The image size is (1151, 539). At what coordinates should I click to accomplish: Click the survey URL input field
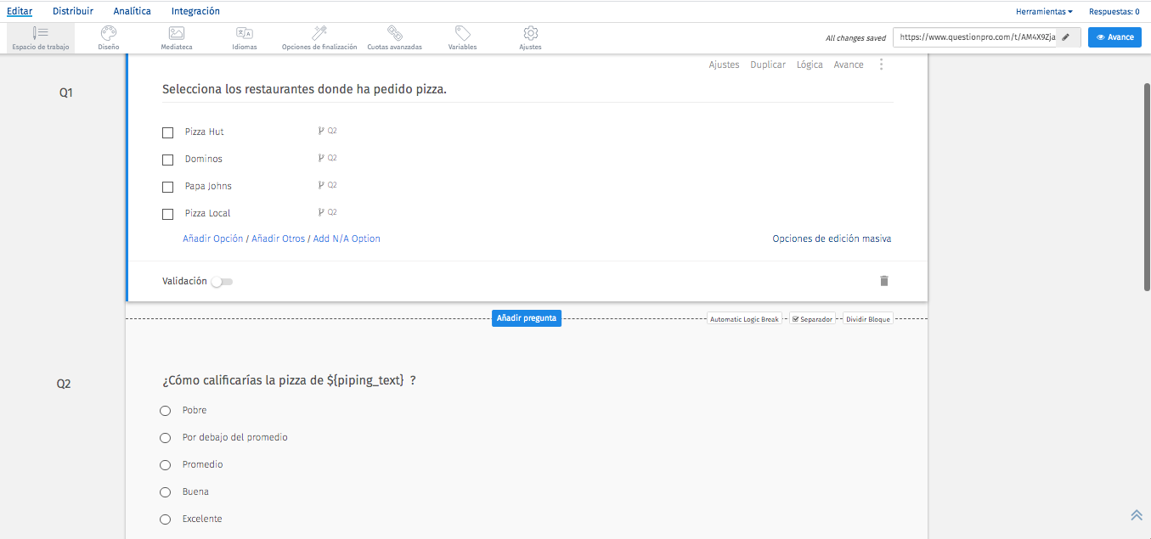(x=977, y=37)
